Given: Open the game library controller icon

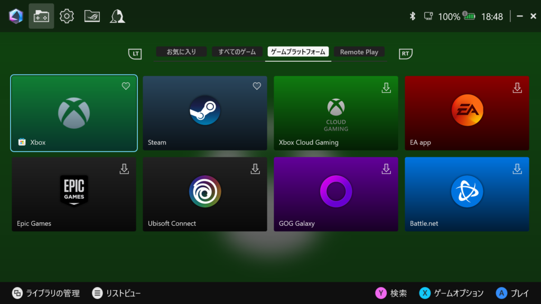Looking at the screenshot, I should point(41,16).
